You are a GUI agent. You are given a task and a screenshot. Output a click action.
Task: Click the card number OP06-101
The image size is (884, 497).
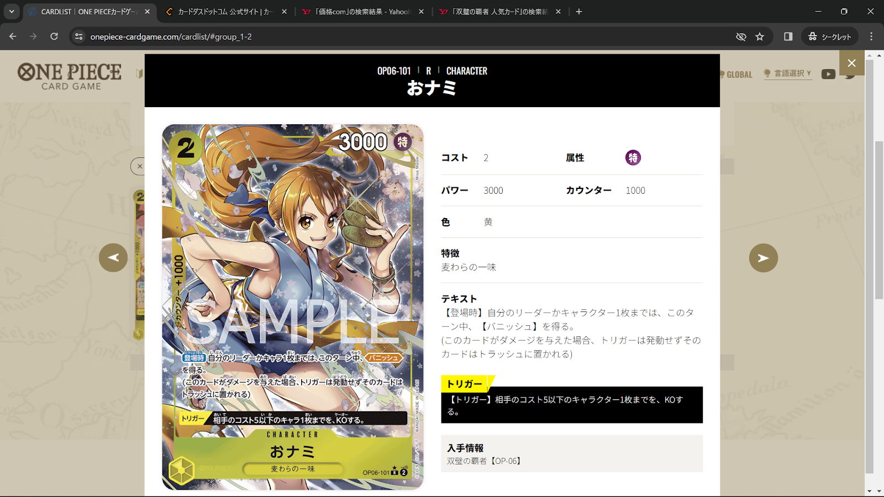tap(394, 71)
